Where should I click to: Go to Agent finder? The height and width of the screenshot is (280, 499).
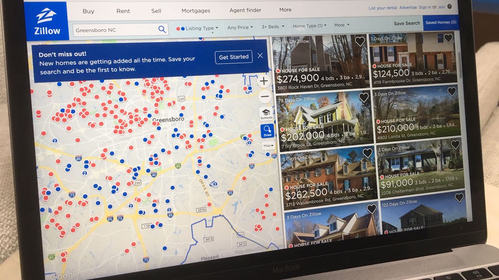245,10
